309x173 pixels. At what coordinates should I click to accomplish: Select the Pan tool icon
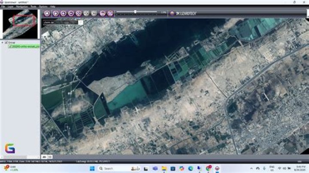[55, 13]
